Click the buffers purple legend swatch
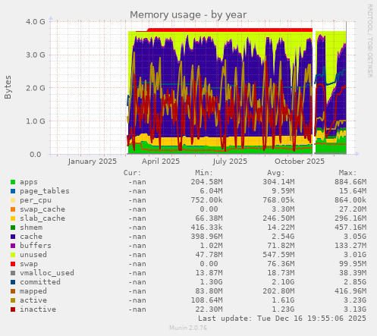 pyautogui.click(x=13, y=246)
